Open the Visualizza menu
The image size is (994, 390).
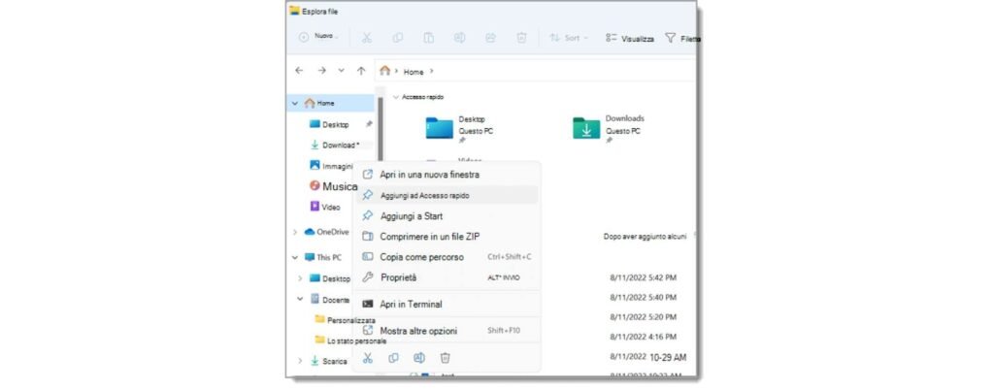point(629,38)
